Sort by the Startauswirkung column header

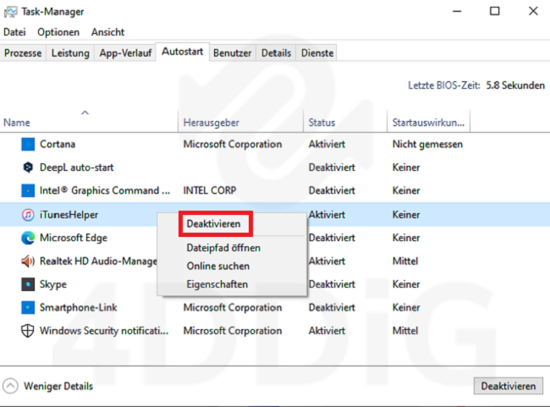coord(428,123)
